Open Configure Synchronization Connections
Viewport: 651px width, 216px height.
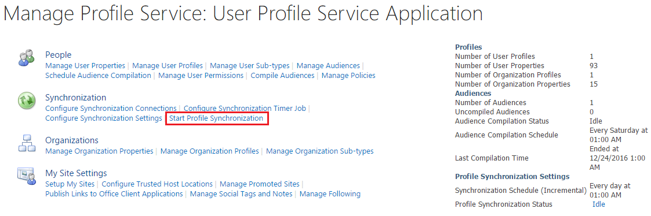tap(111, 109)
